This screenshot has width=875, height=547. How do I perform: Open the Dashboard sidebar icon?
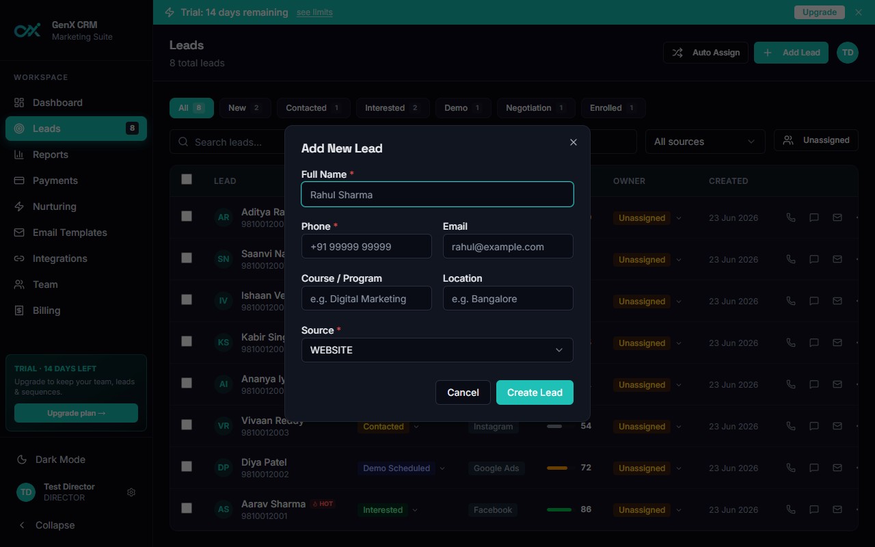pyautogui.click(x=19, y=103)
